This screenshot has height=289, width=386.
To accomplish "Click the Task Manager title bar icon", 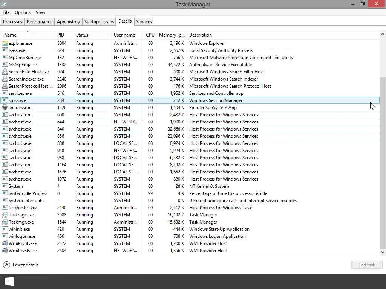I will [4, 4].
